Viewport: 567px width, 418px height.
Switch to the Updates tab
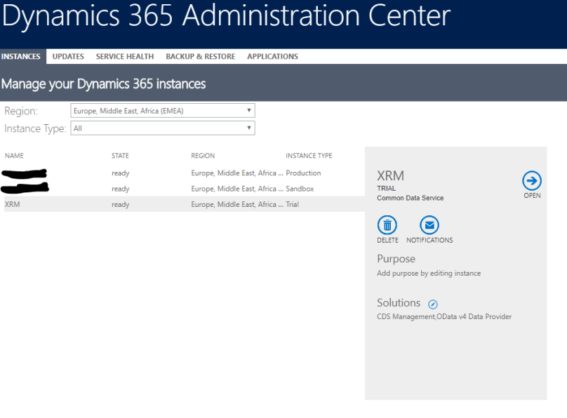click(x=68, y=57)
